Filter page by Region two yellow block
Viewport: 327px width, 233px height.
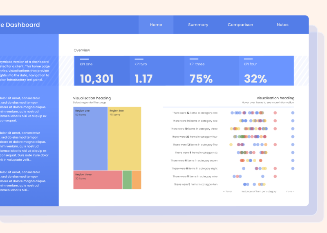click(x=125, y=139)
